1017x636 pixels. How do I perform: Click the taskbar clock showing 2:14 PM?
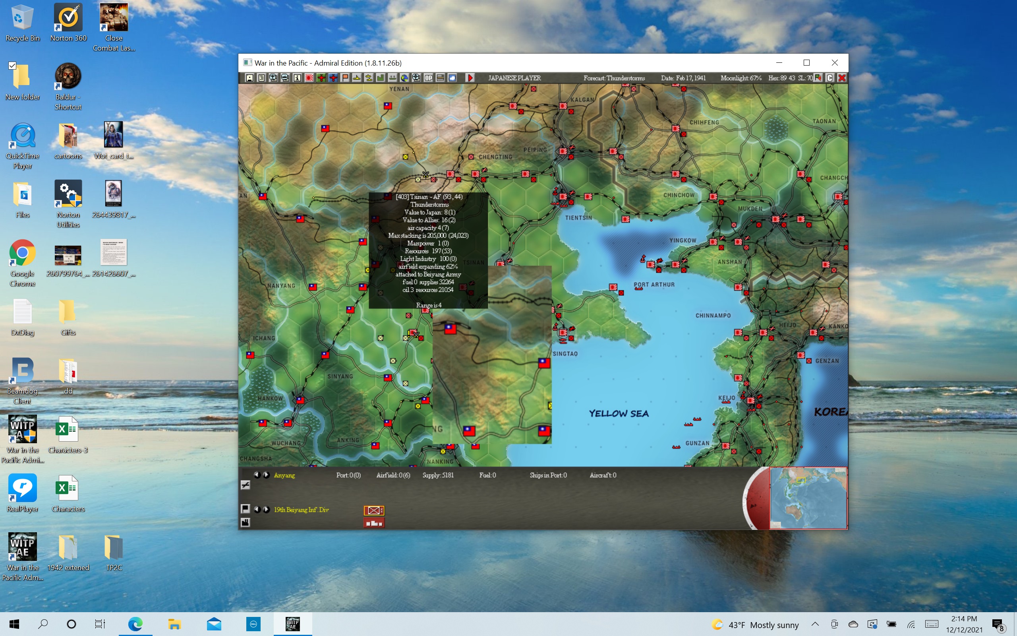pyautogui.click(x=964, y=624)
